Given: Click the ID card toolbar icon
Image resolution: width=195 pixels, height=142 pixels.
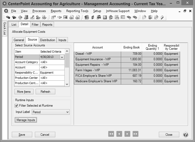Looking at the screenshot, I should point(123,17).
